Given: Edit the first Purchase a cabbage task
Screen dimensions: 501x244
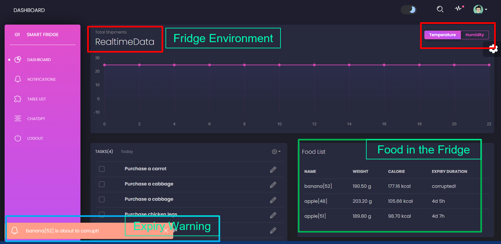Looking at the screenshot, I should tap(273, 185).
